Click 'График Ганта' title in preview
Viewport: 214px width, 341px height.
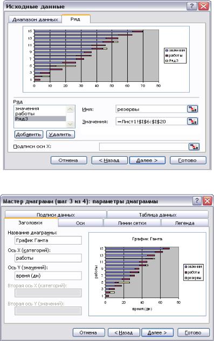[147, 239]
